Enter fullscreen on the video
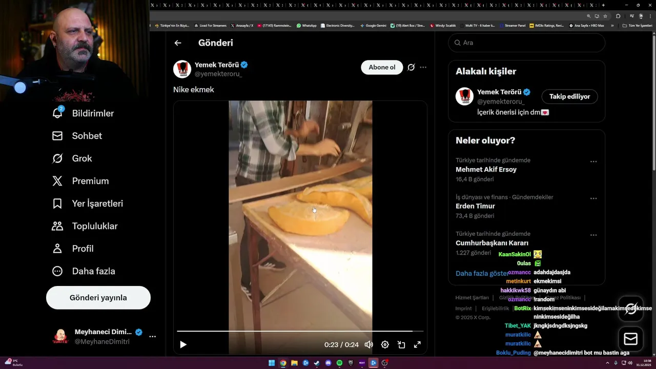The width and height of the screenshot is (656, 369). tap(417, 344)
